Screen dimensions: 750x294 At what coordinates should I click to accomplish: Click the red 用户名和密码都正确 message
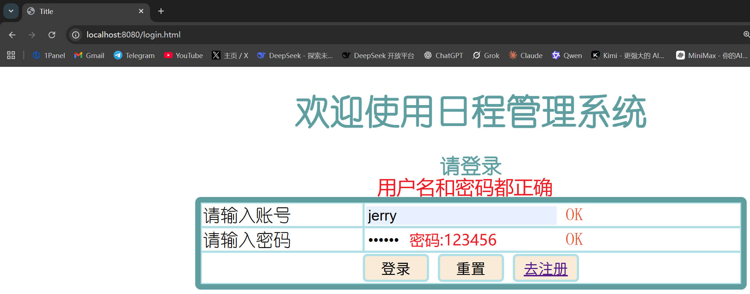coord(465,187)
